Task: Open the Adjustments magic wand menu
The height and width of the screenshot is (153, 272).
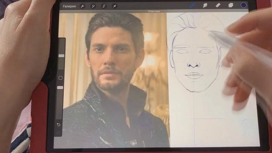Action: click(x=93, y=6)
